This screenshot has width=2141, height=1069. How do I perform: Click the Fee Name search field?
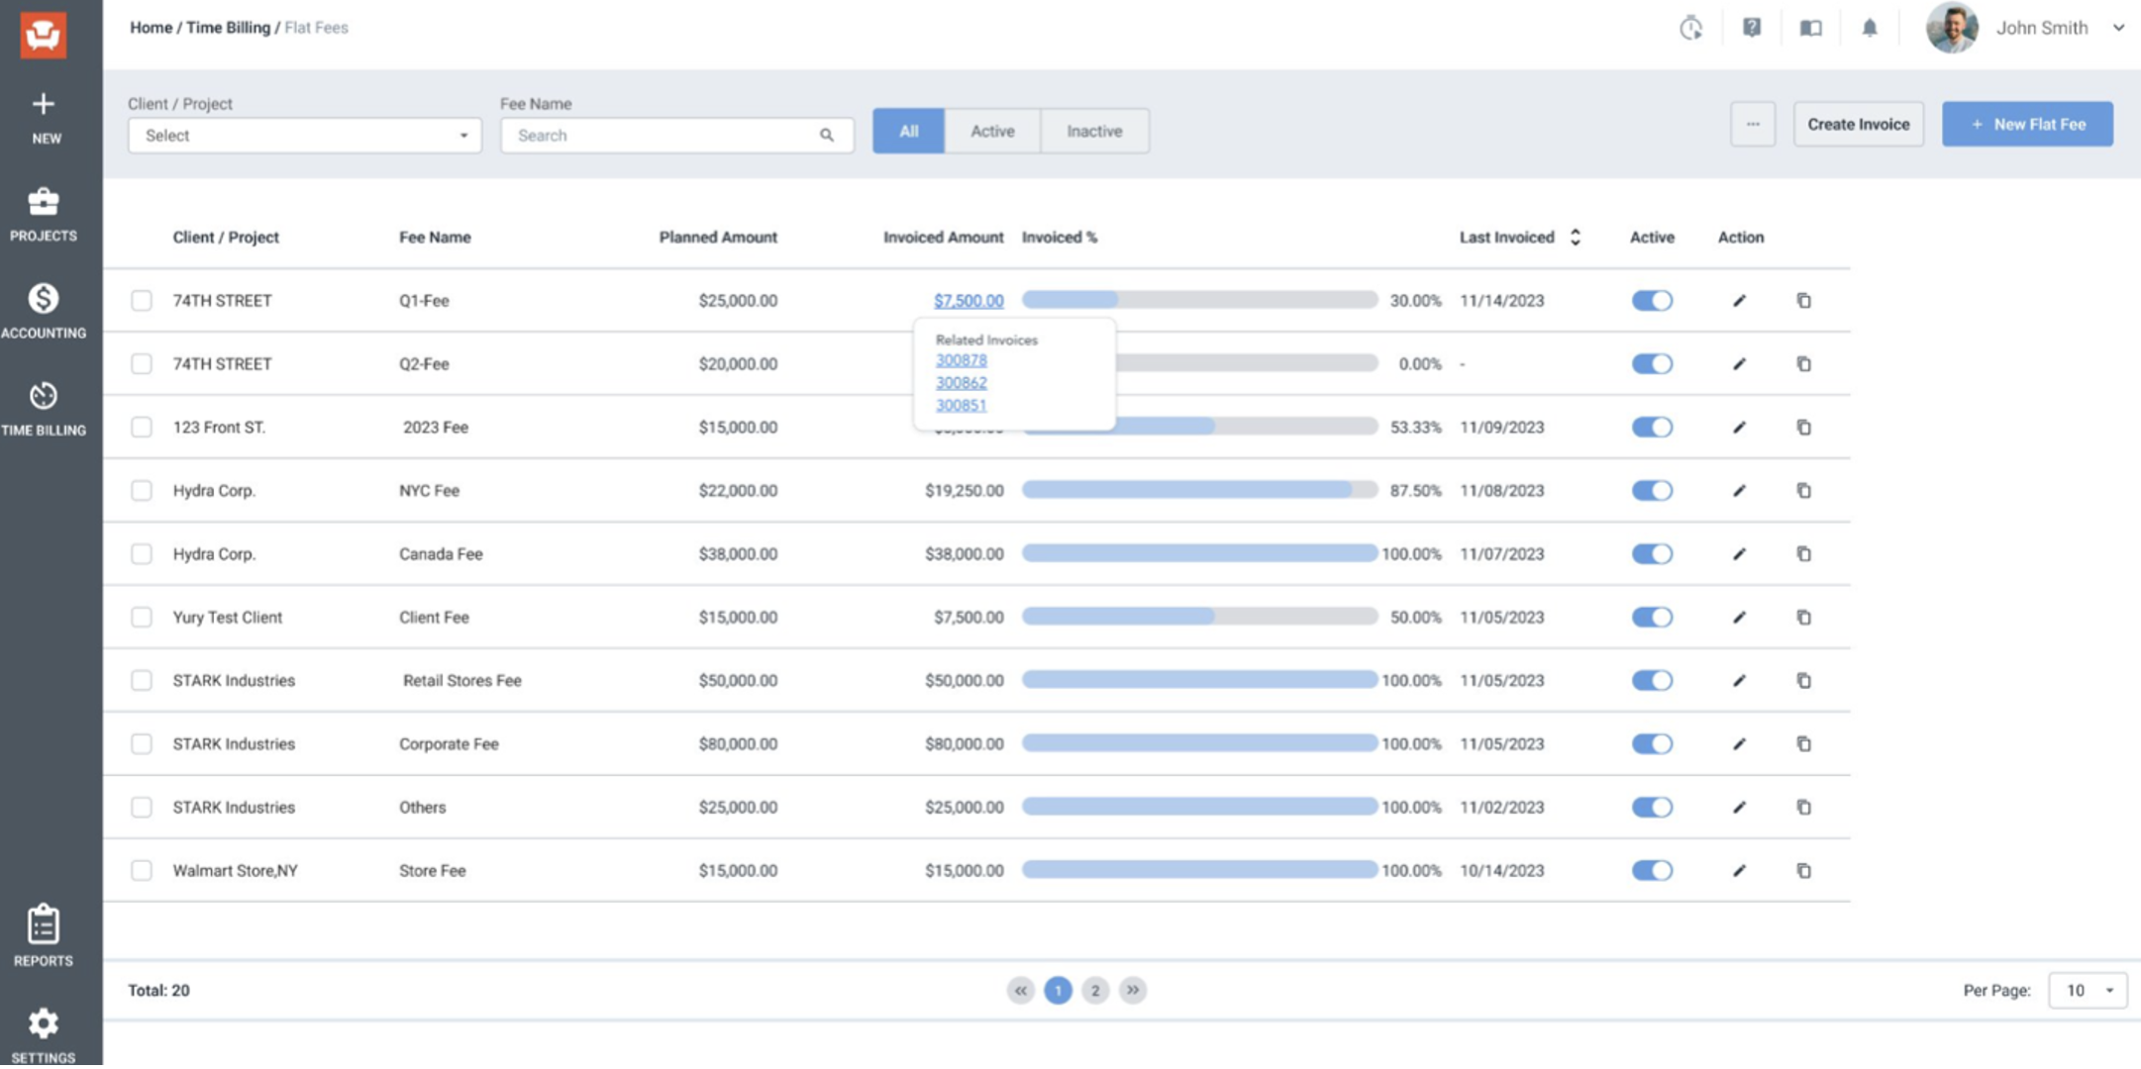coord(665,136)
